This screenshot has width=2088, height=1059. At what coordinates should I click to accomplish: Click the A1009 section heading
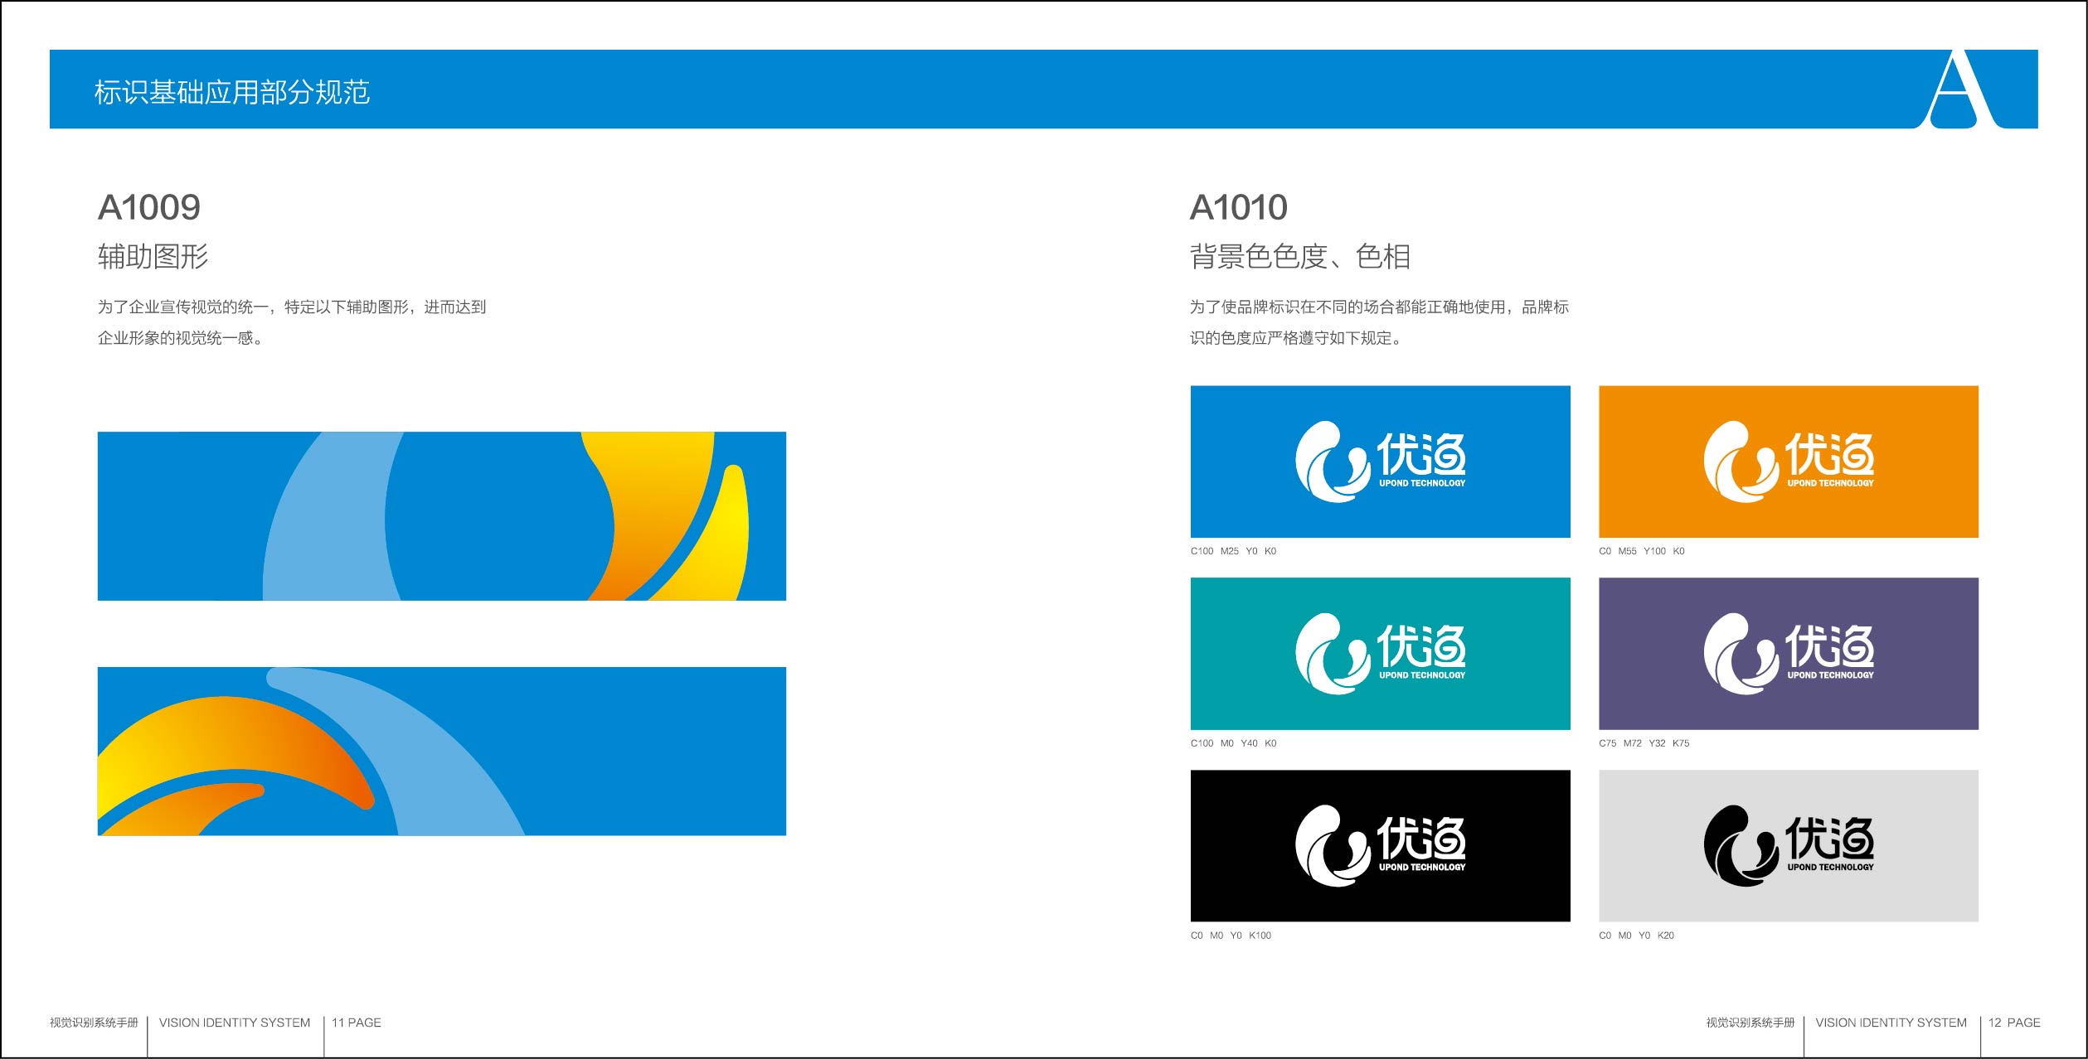tap(149, 207)
